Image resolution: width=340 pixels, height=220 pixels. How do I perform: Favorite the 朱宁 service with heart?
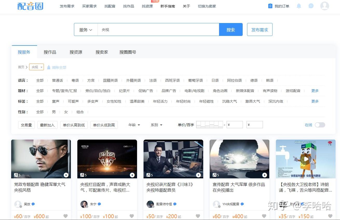tap(132, 216)
